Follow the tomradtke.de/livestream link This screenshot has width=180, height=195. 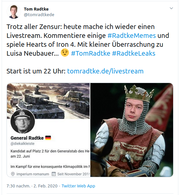(105, 71)
